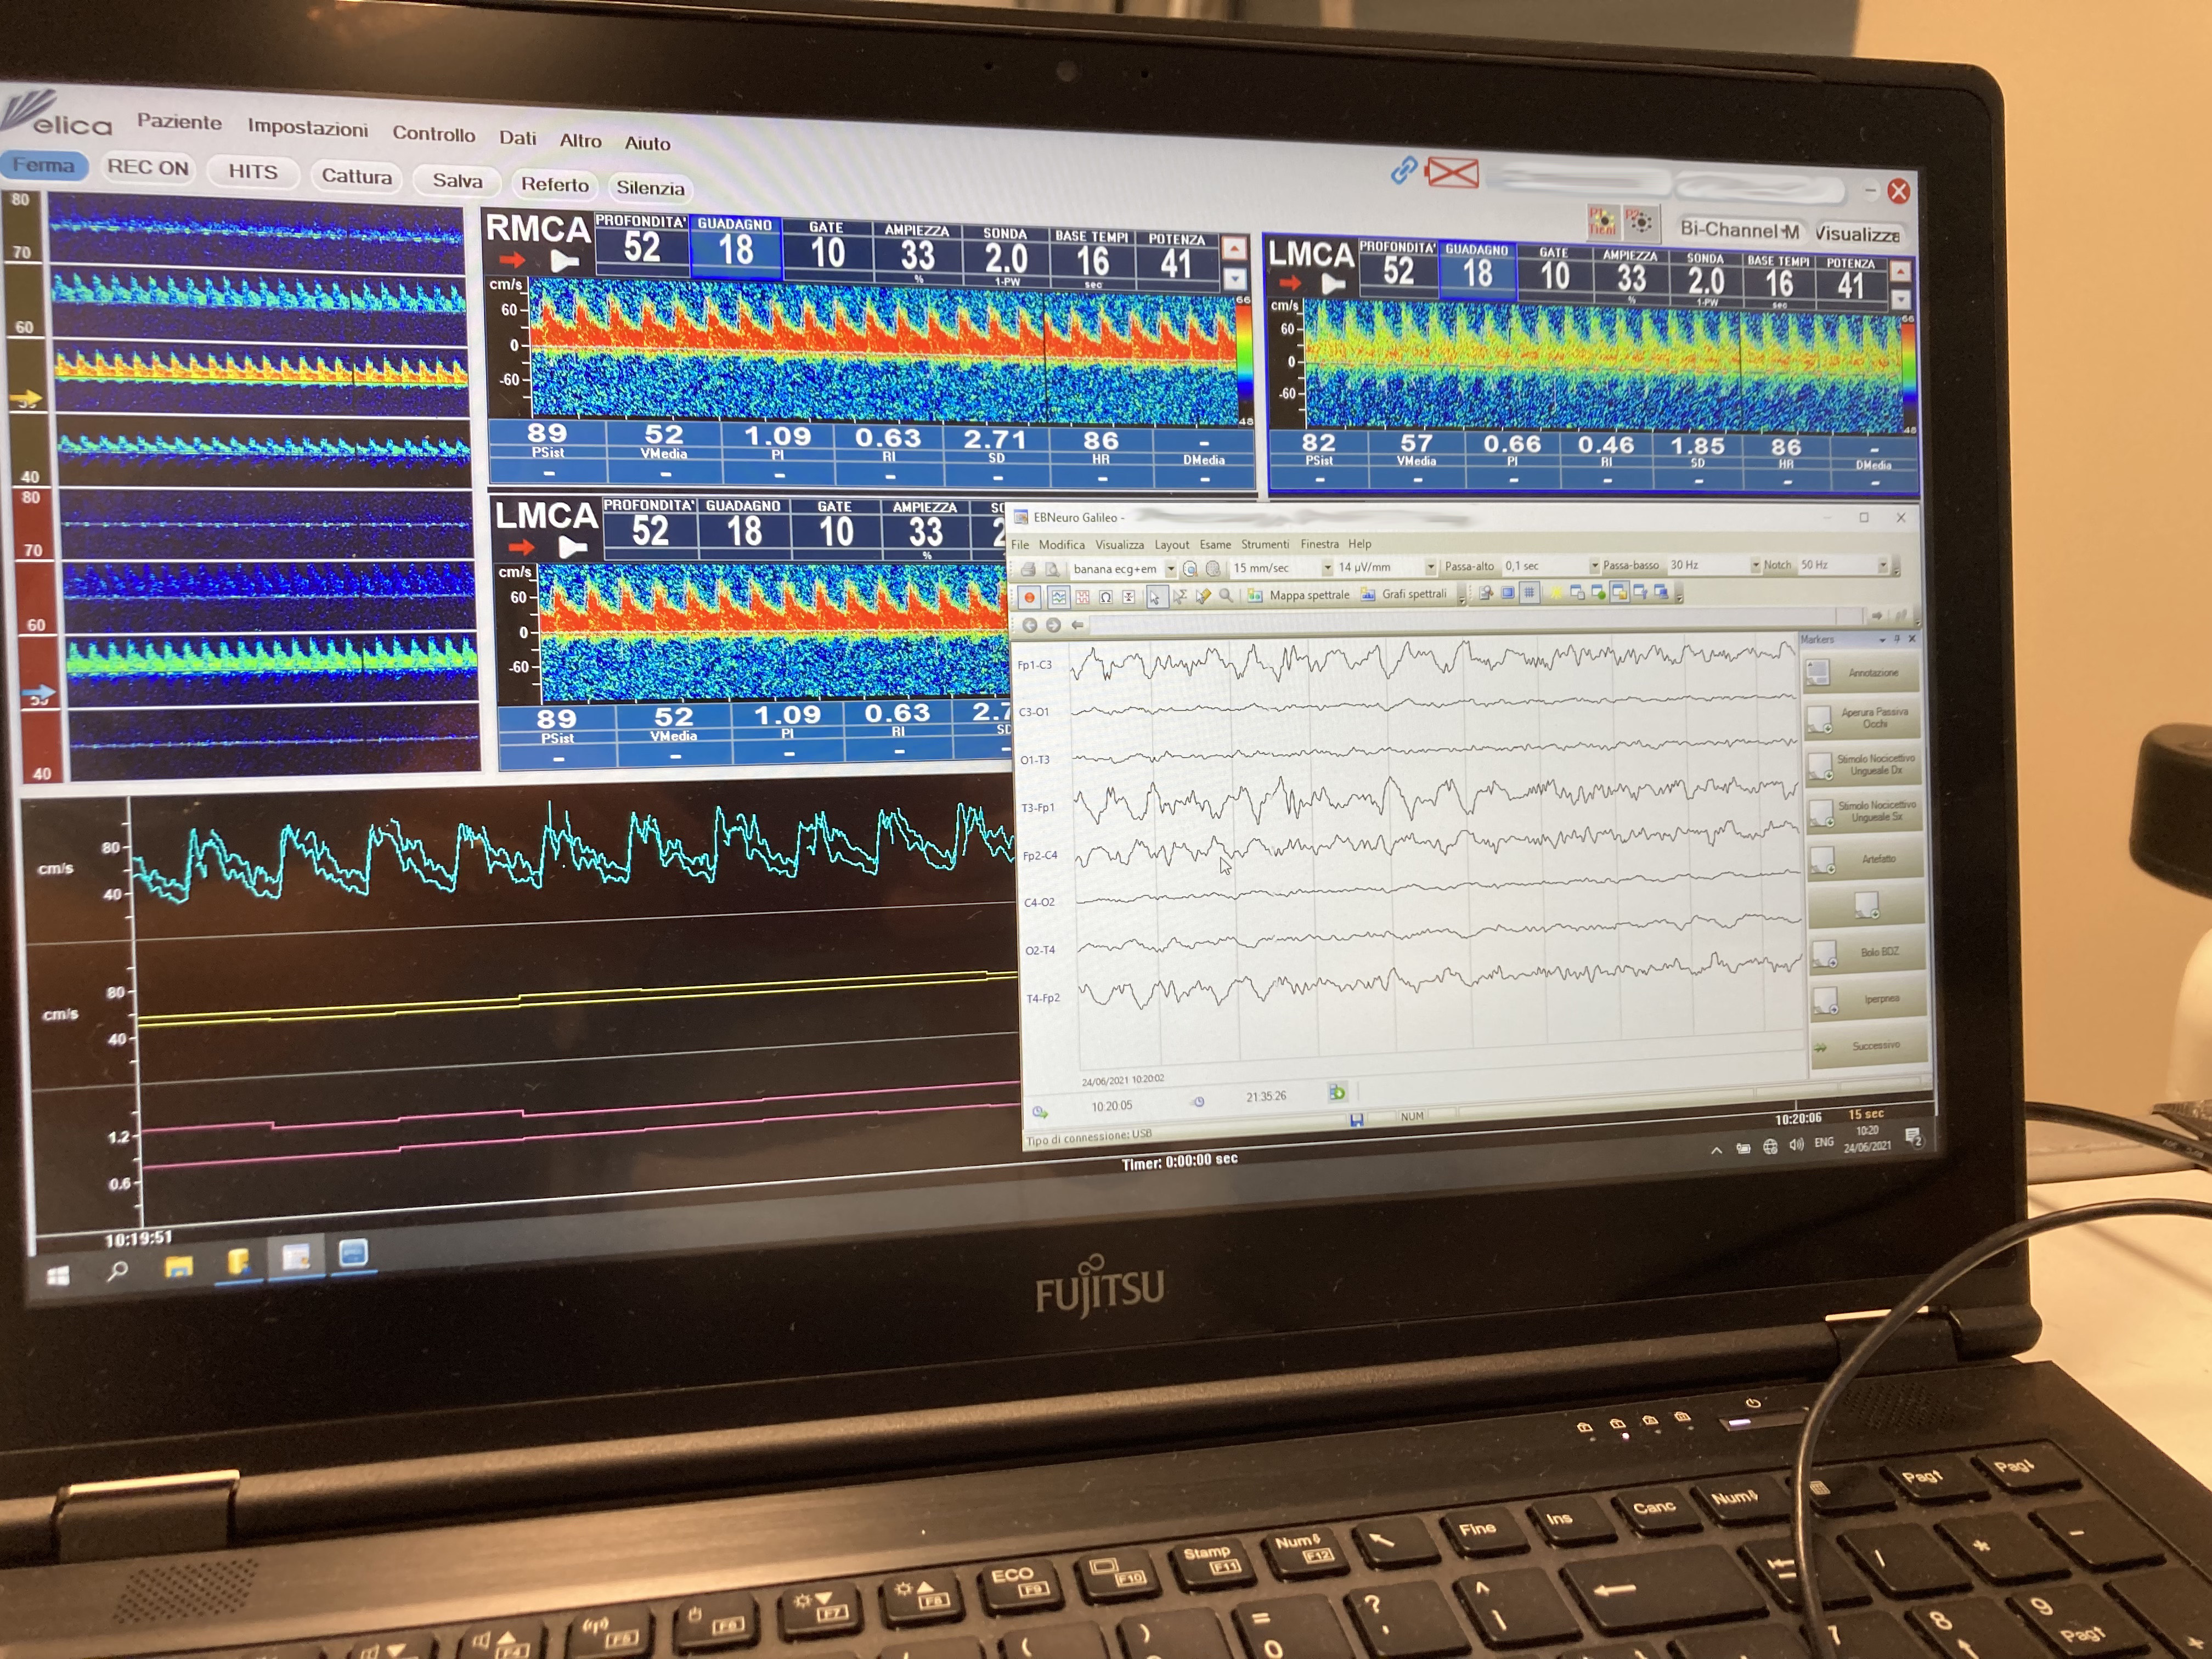Toggle Silenzia mute button

pyautogui.click(x=650, y=187)
